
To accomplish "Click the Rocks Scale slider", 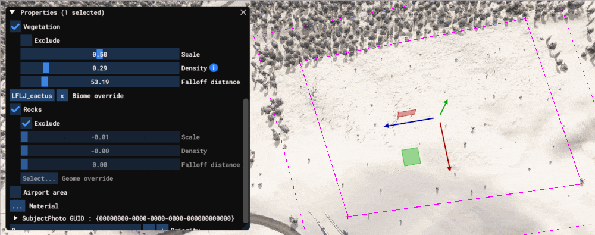I will 99,137.
